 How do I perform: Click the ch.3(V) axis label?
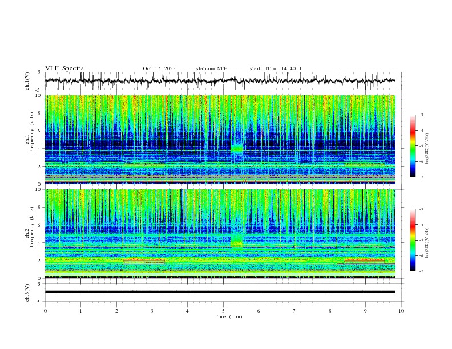(27, 293)
